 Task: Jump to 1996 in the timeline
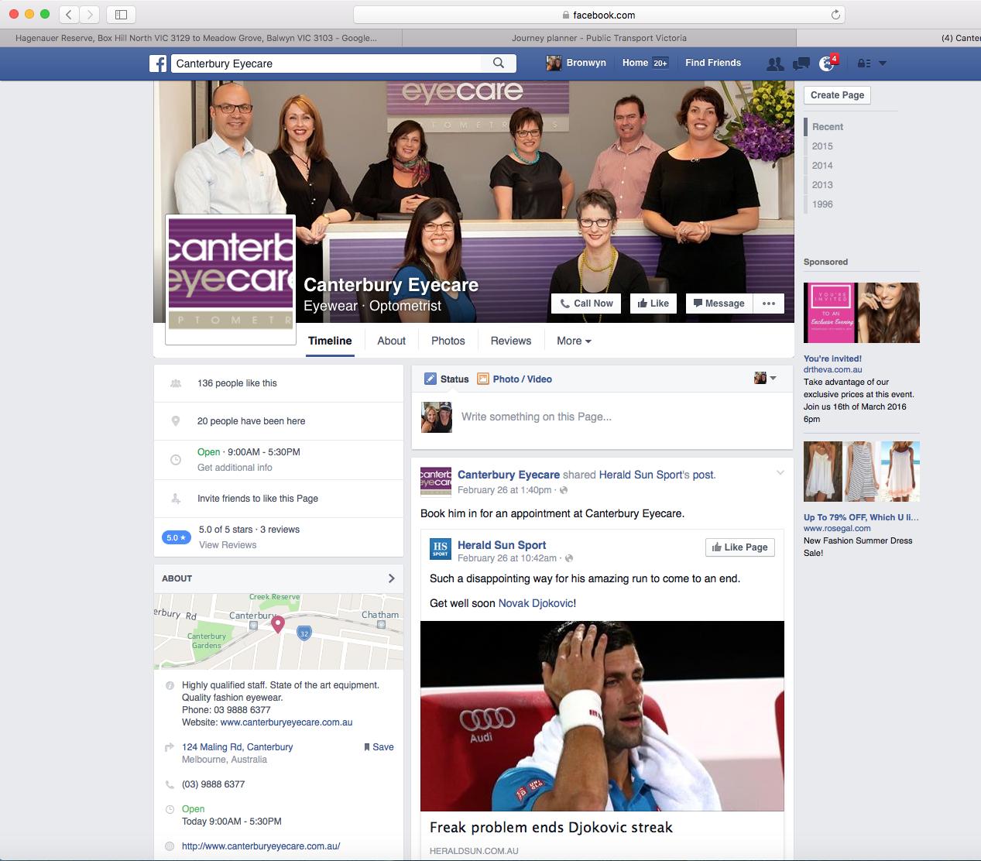point(822,204)
